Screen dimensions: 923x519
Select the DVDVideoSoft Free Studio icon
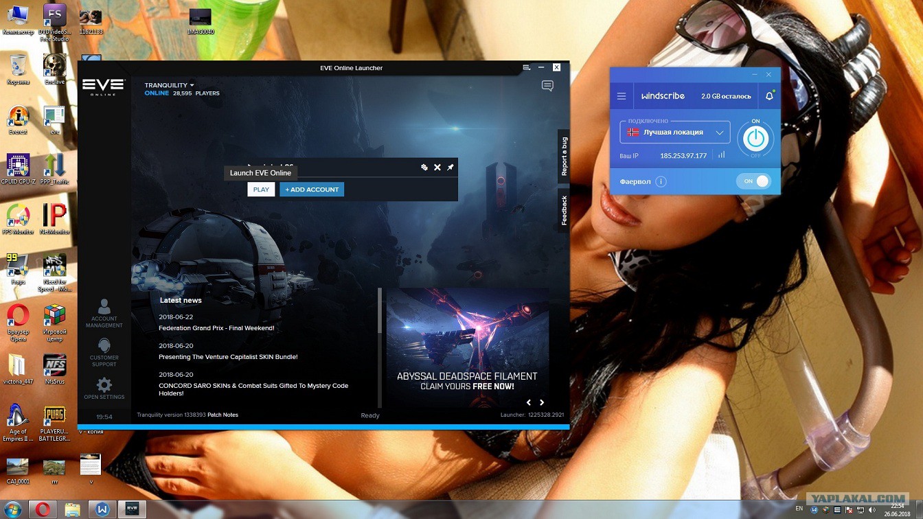[54, 23]
